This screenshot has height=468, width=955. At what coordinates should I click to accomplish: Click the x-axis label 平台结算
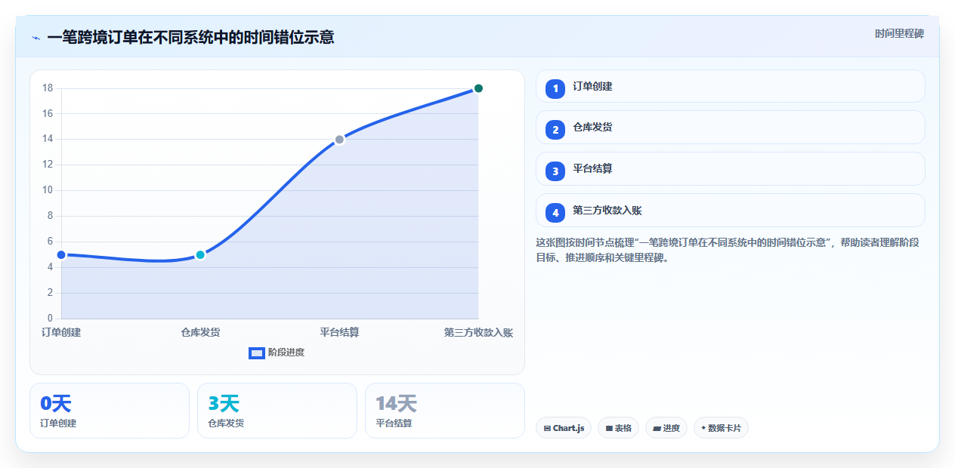point(339,333)
